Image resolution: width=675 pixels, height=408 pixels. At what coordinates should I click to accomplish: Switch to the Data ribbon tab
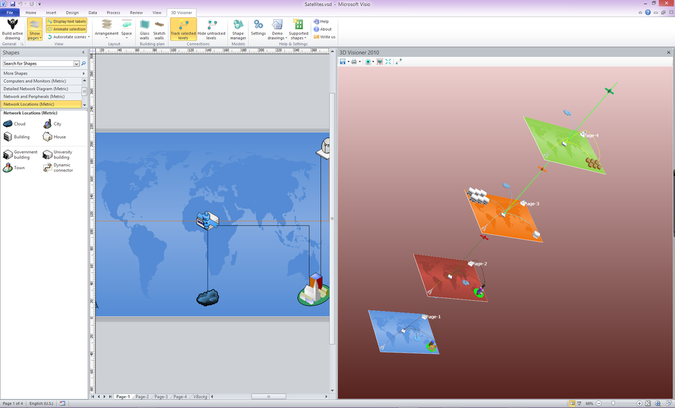pyautogui.click(x=93, y=13)
